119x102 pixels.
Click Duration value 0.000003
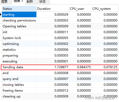[61, 20]
